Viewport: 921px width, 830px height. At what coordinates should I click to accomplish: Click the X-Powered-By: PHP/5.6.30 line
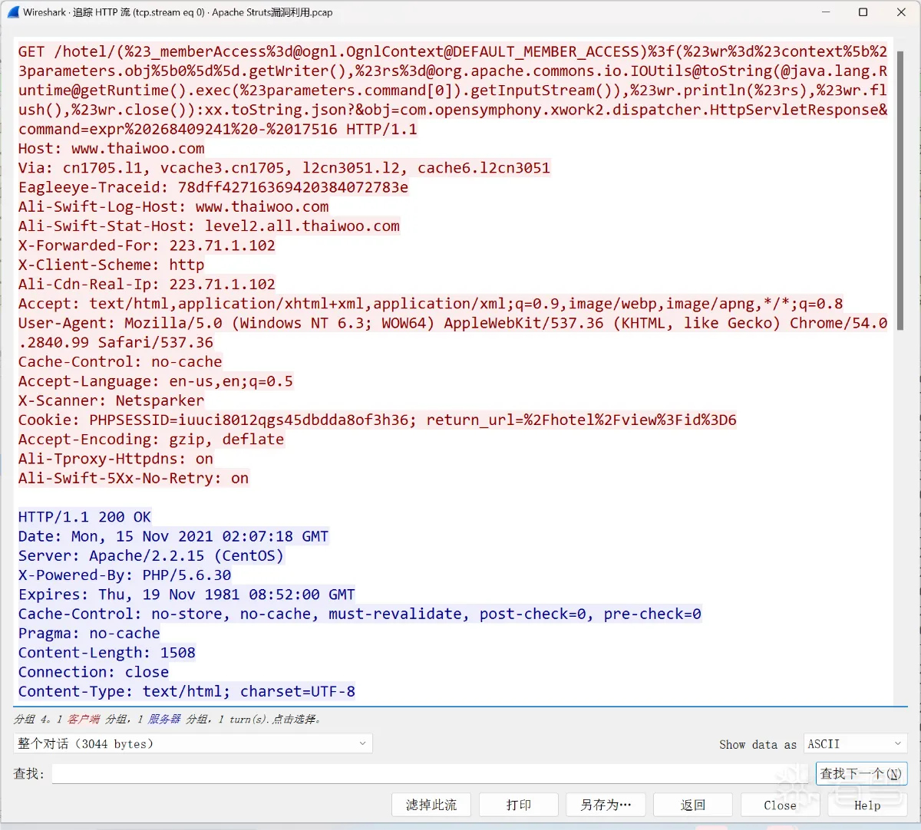(124, 575)
